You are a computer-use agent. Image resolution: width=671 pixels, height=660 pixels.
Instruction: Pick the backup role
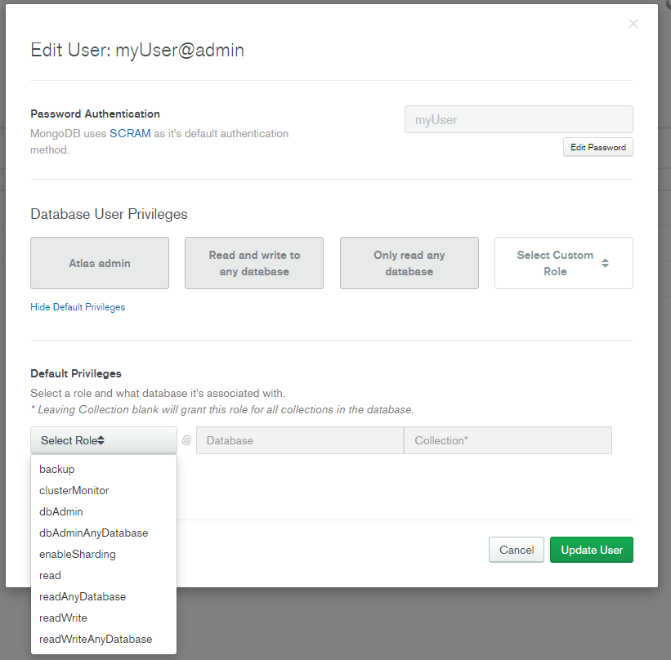coord(57,469)
